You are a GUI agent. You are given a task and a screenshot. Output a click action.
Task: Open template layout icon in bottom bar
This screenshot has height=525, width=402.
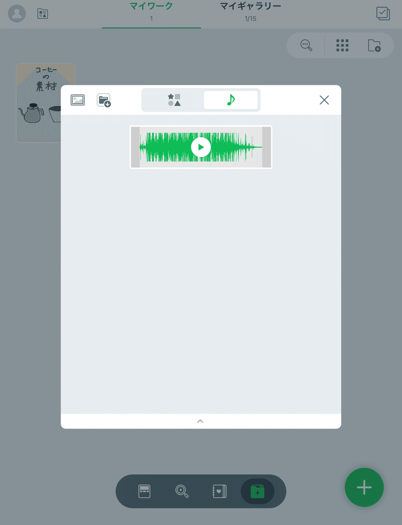pos(145,491)
